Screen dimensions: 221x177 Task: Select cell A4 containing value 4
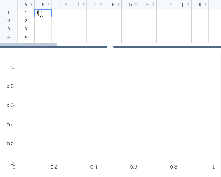pyautogui.click(x=26, y=37)
